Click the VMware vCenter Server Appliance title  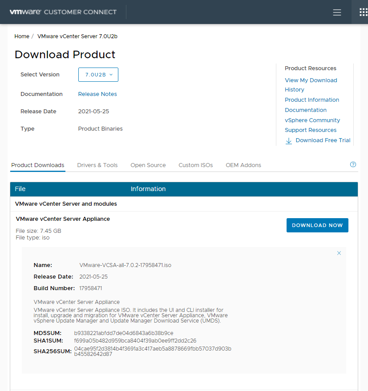(63, 219)
